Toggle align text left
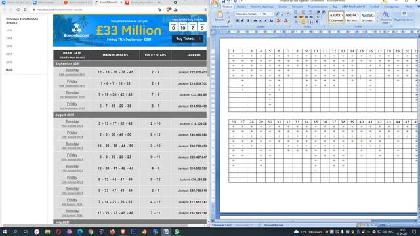This screenshot has height=236, width=420. coord(296,17)
